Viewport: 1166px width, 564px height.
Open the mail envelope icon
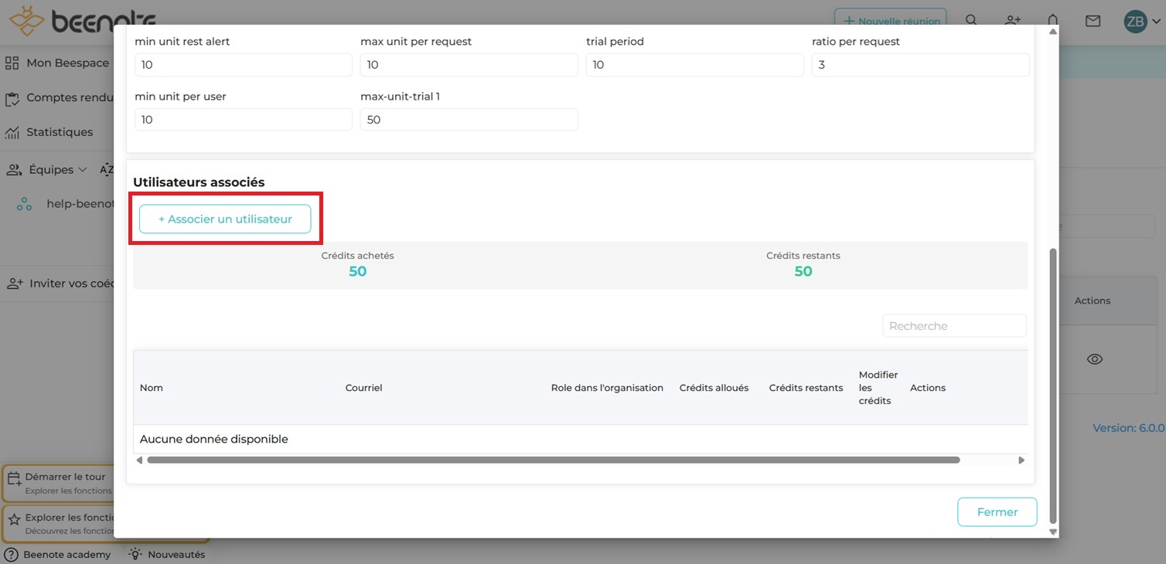1093,21
